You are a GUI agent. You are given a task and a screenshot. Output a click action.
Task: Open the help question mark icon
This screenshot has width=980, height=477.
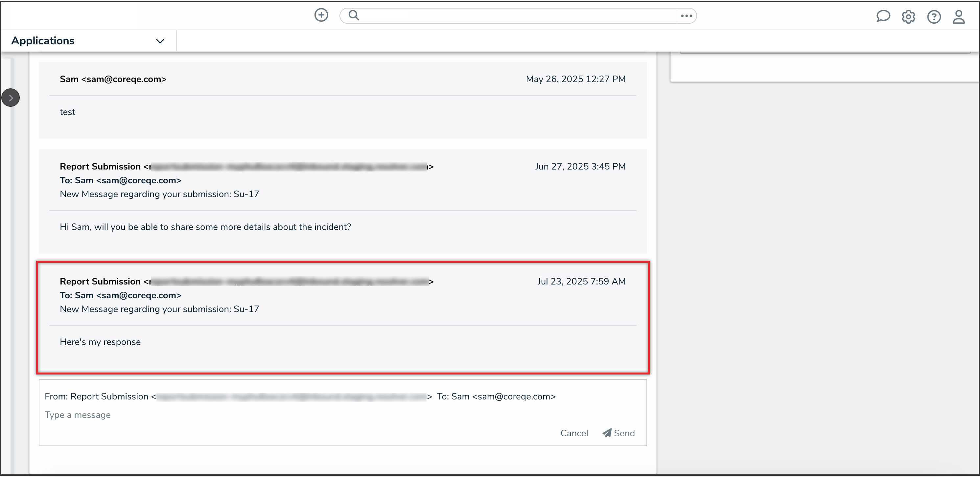tap(934, 17)
